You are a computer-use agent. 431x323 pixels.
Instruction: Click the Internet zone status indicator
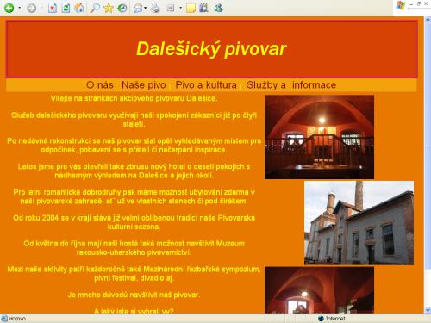point(332,319)
